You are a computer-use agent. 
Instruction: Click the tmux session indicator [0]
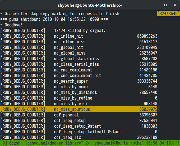pos(4,143)
